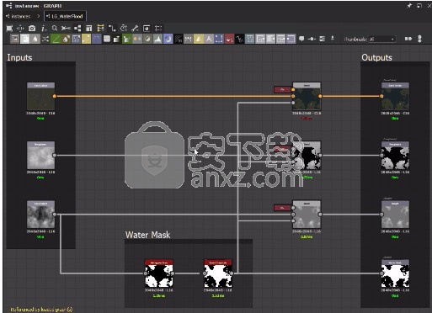This screenshot has height=313, width=432.
Task: Select the bottom water mask output node
Action: (x=395, y=273)
